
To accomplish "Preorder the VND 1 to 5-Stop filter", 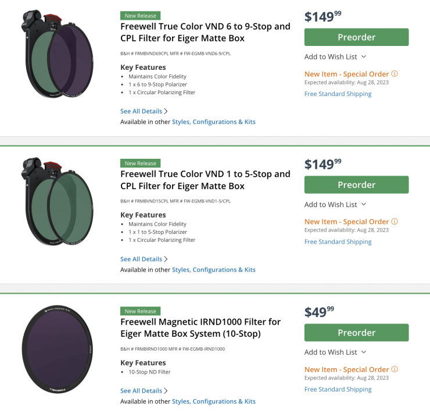I will click(x=356, y=185).
